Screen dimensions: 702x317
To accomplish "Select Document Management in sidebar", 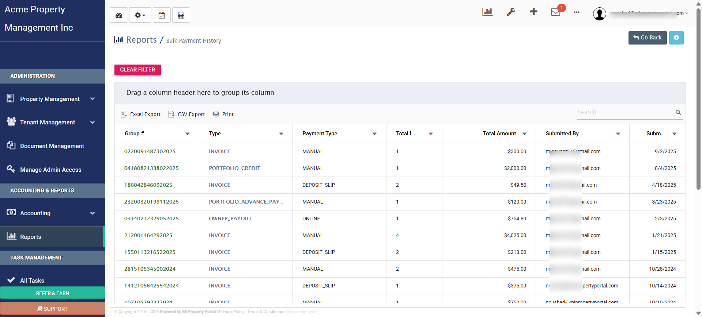I will click(52, 146).
